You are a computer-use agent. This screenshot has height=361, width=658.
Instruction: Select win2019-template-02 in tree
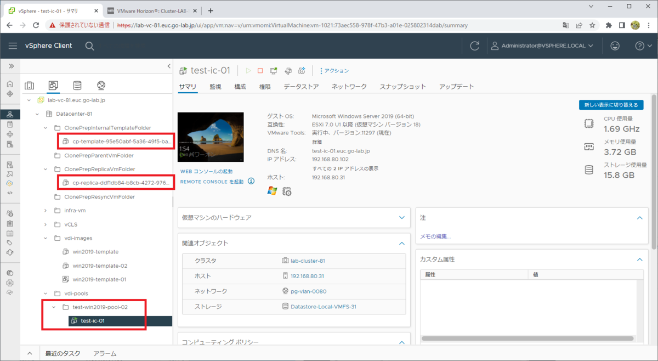coord(100,266)
